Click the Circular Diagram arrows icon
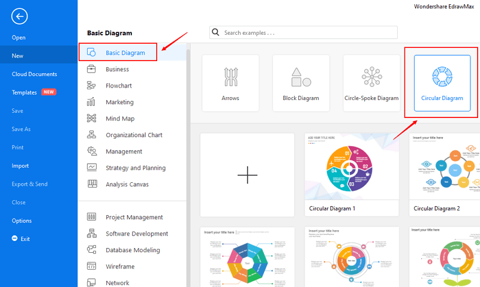 point(442,77)
